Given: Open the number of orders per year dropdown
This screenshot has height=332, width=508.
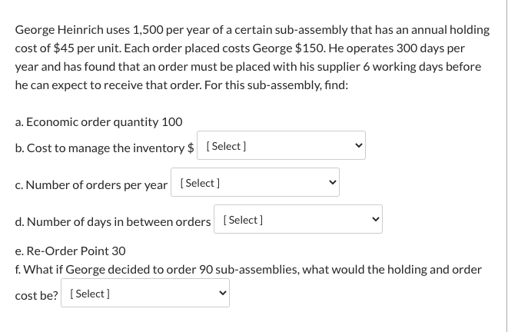Looking at the screenshot, I should [x=255, y=182].
